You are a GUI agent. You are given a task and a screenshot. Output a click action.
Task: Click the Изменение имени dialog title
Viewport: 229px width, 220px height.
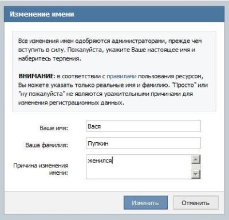[x=42, y=14]
